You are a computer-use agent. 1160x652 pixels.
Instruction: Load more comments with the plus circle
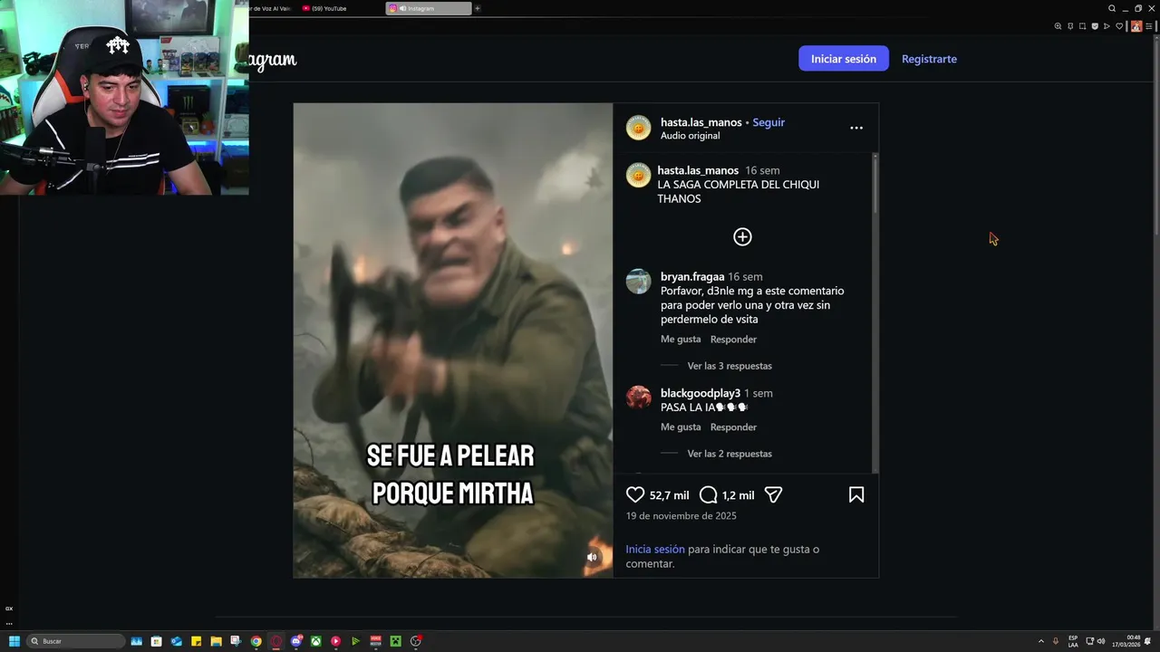coord(742,236)
